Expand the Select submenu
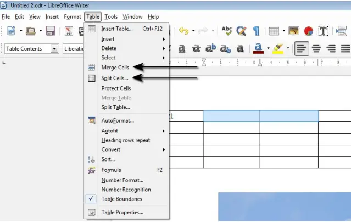Viewport: 351px width, 222px height. click(x=126, y=58)
